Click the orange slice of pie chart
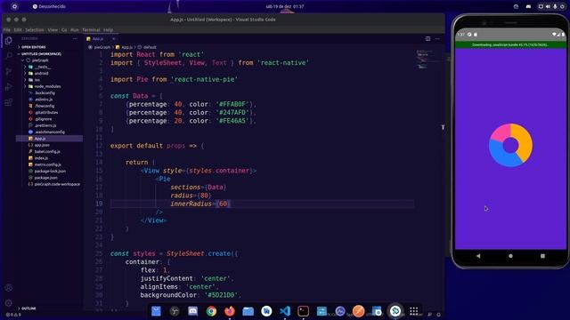 click(x=525, y=142)
